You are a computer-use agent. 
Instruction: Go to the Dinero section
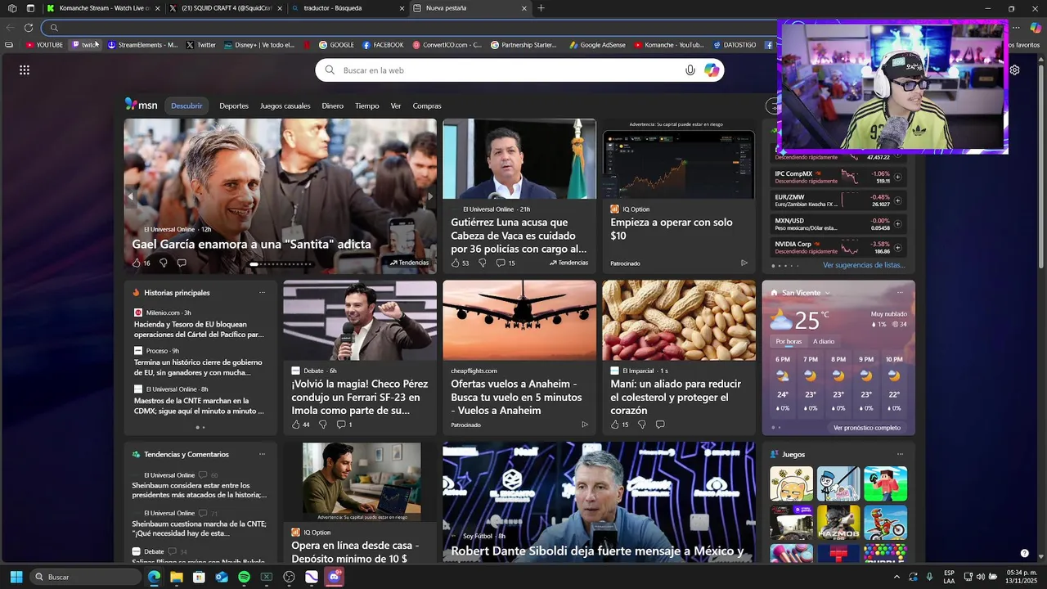pyautogui.click(x=333, y=106)
